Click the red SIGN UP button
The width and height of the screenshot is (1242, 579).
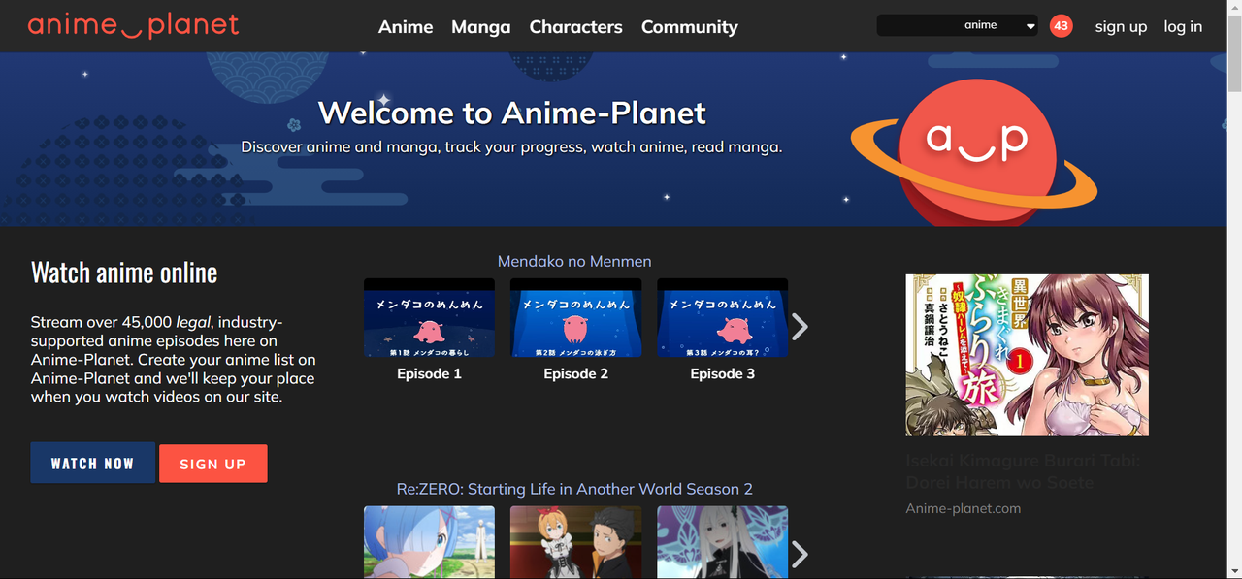point(212,464)
